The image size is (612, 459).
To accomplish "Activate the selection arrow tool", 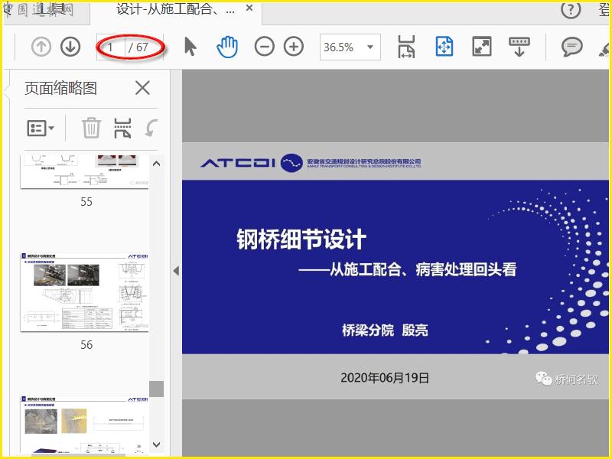I will point(190,47).
